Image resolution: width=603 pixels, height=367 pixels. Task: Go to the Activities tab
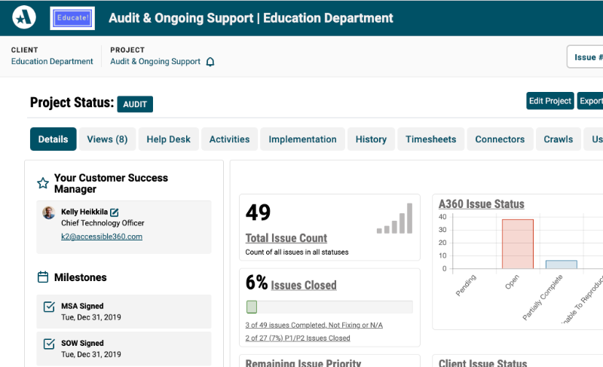click(230, 139)
